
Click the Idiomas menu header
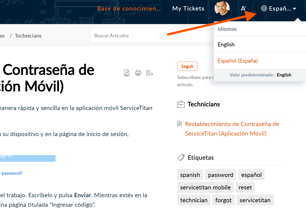(227, 29)
